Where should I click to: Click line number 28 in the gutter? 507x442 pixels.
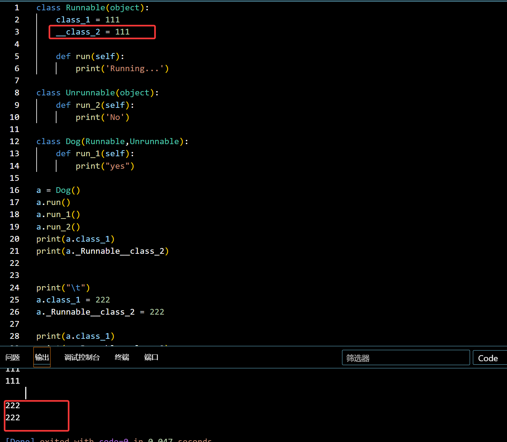[15, 336]
